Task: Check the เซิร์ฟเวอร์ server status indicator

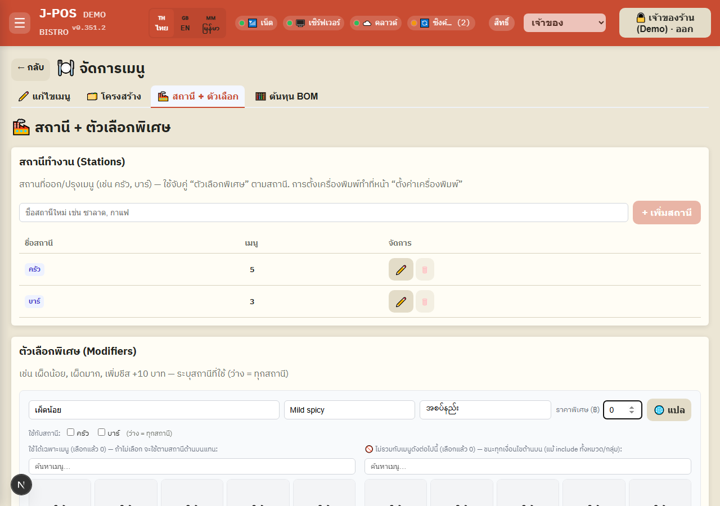Action: coord(313,23)
